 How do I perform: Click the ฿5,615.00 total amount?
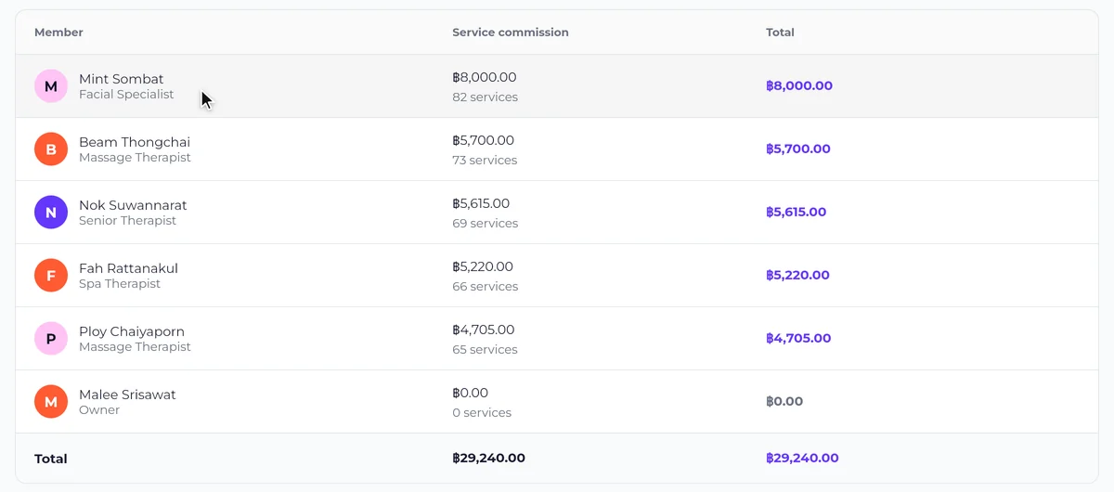coord(796,212)
